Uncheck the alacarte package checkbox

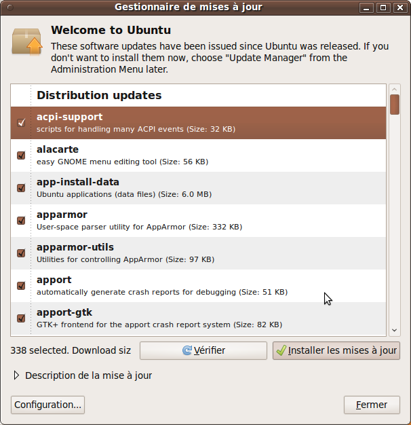click(21, 155)
